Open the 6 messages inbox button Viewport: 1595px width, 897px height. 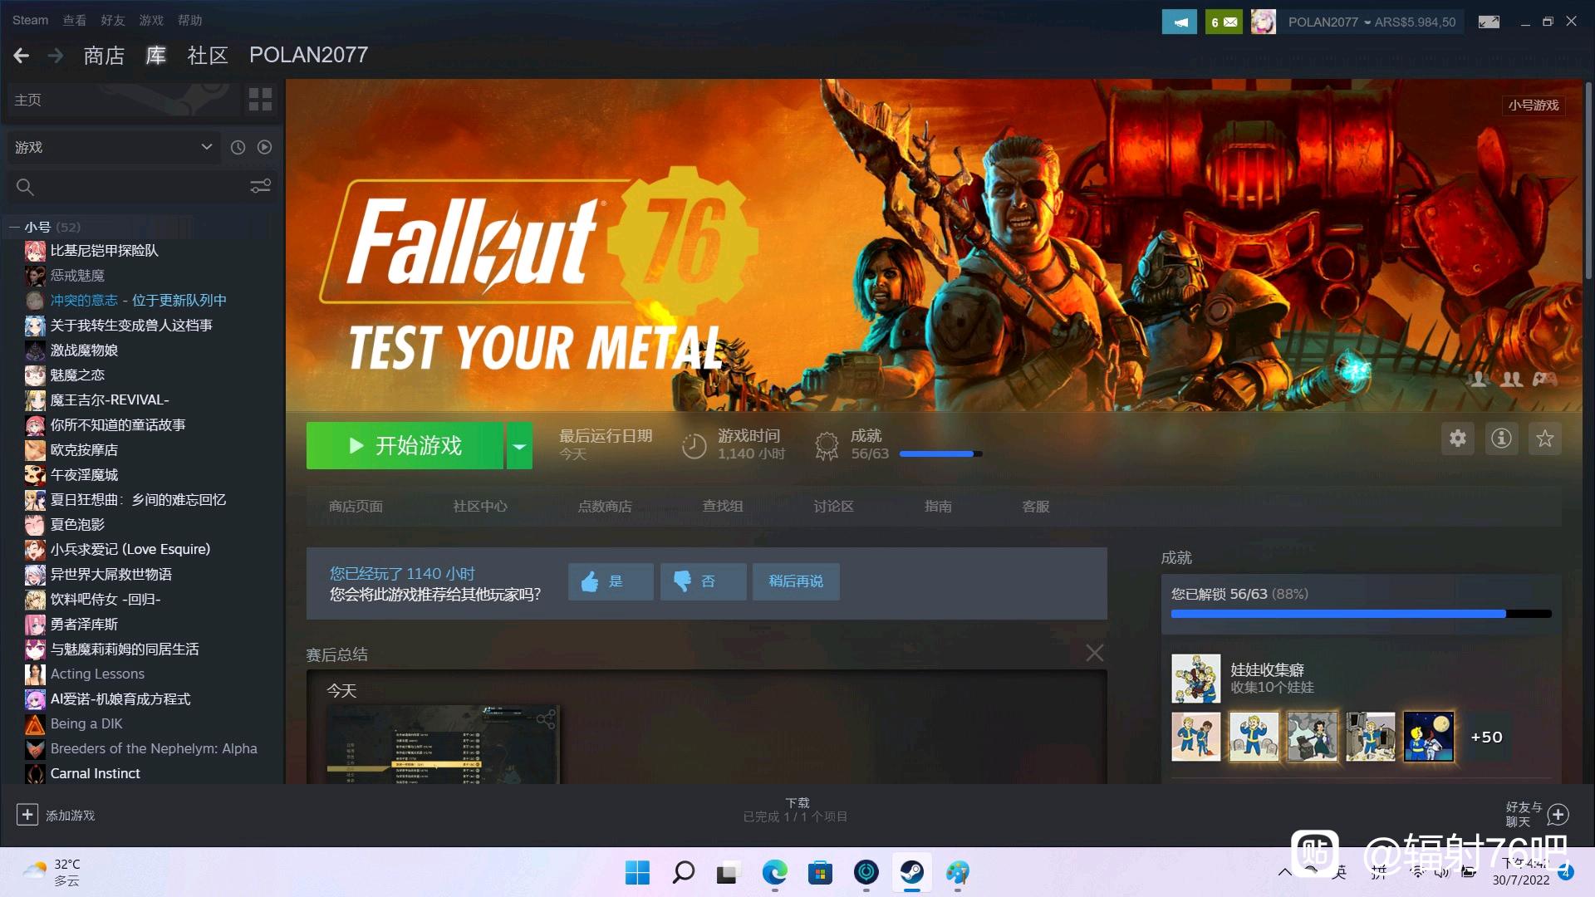[1224, 22]
